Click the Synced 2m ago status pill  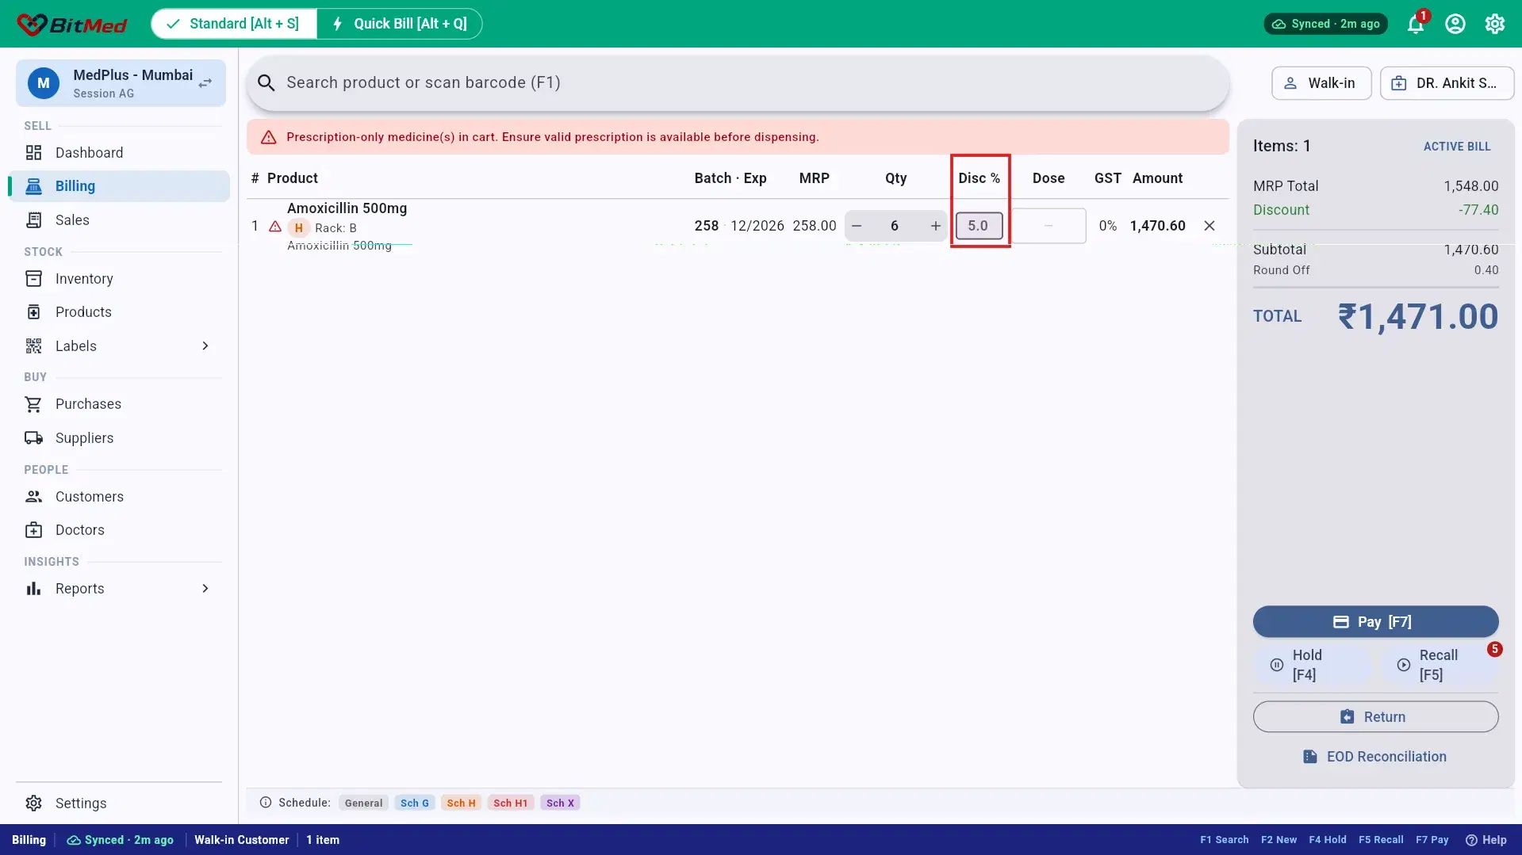click(1325, 24)
